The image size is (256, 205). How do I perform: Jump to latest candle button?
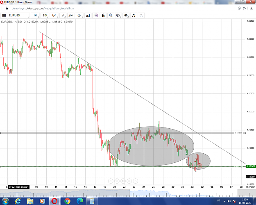pos(123,181)
